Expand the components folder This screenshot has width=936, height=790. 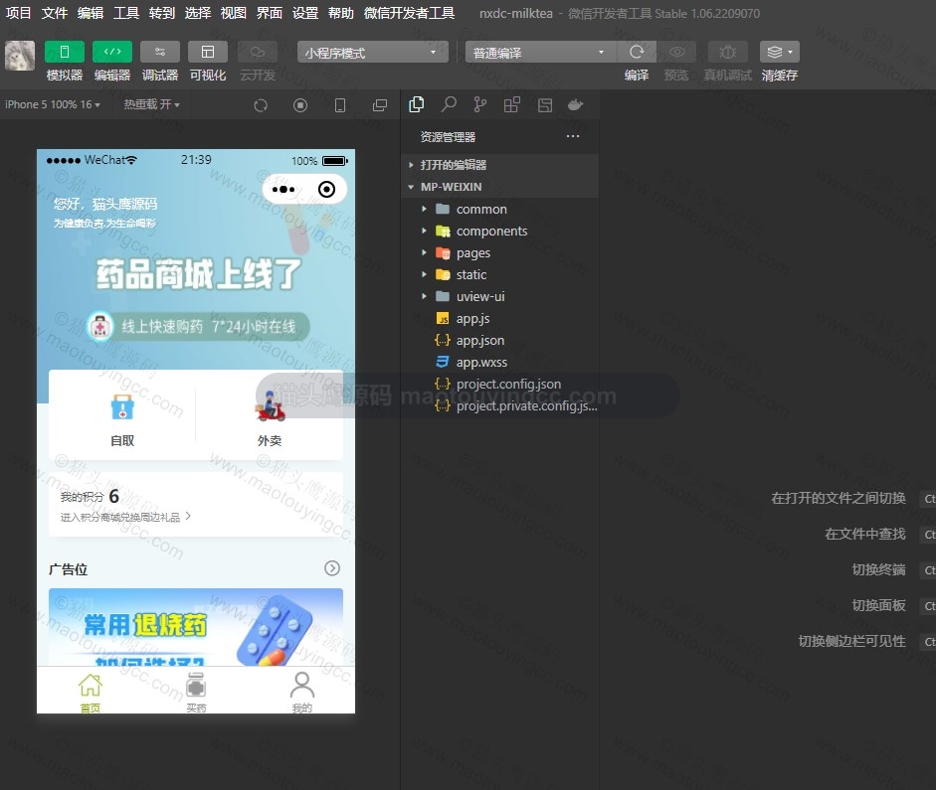click(x=500, y=231)
